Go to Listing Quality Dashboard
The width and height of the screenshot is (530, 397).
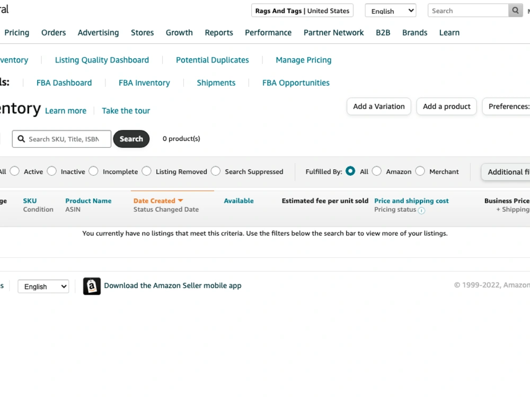click(x=102, y=60)
